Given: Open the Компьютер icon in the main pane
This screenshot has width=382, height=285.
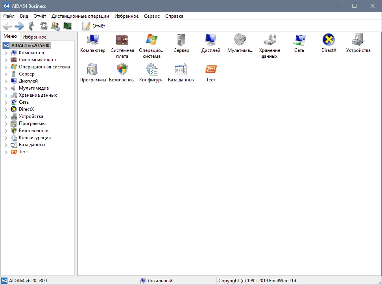Looking at the screenshot, I should coord(93,43).
